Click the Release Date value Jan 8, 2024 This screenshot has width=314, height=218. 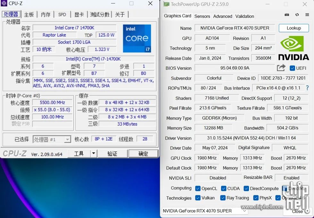click(210, 58)
